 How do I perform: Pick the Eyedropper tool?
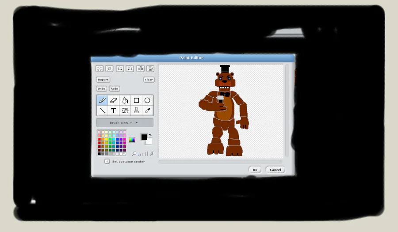147,110
